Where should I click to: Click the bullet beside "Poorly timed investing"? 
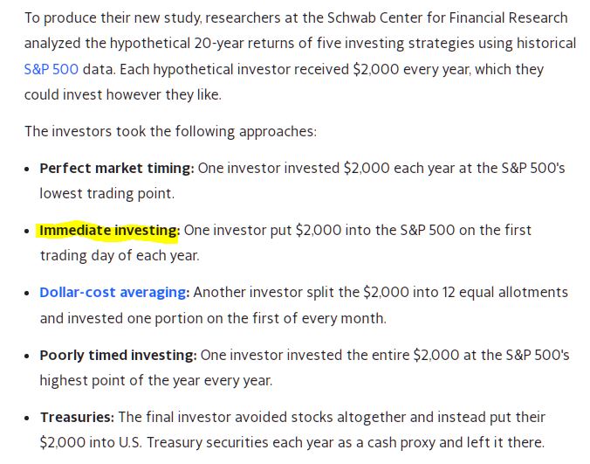pyautogui.click(x=29, y=356)
